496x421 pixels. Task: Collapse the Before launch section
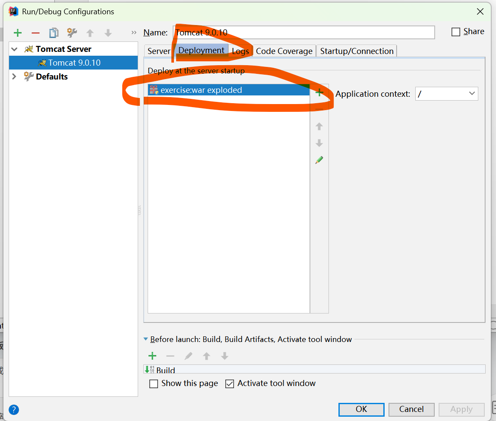[145, 339]
